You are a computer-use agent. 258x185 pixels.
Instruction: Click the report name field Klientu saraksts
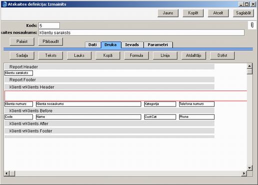click(141, 33)
